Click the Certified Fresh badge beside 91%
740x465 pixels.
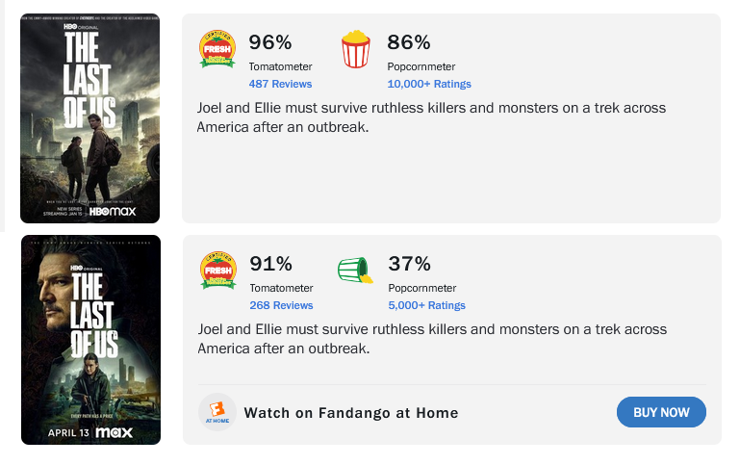[x=218, y=271]
